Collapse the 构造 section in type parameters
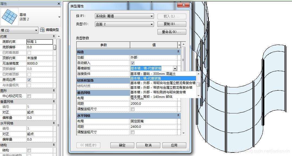The height and width of the screenshot is (156, 292). coord(178,52)
